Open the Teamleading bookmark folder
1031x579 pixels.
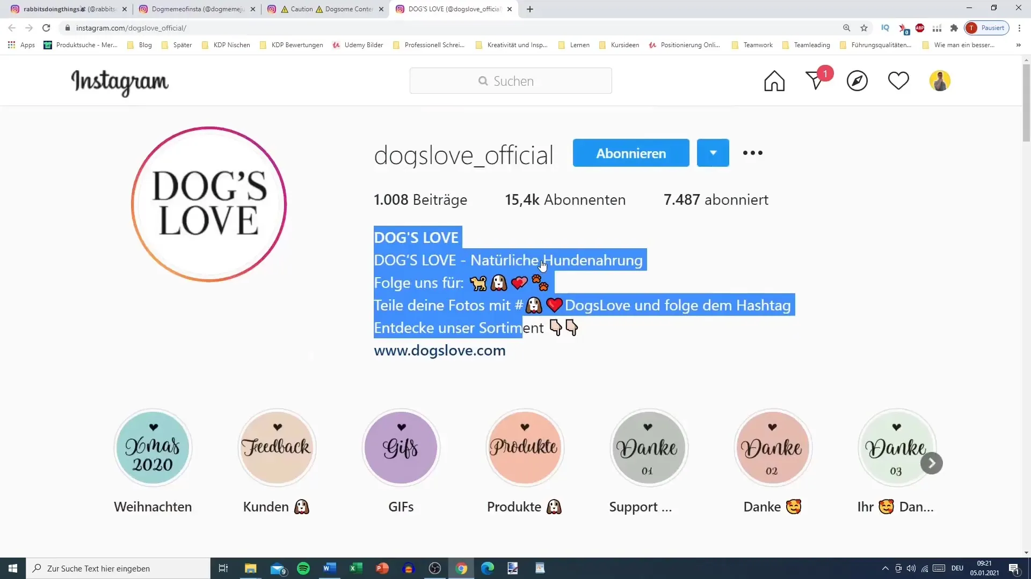(x=806, y=45)
